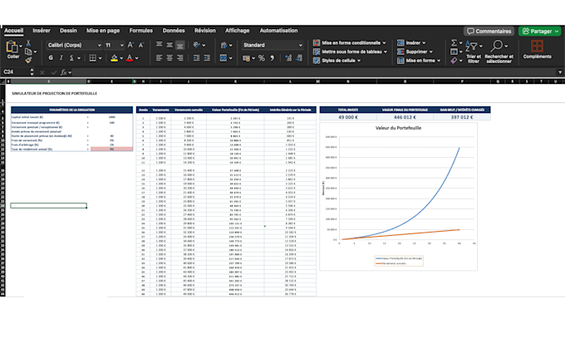
Task: Click the C24 name box field
Action: coord(16,72)
